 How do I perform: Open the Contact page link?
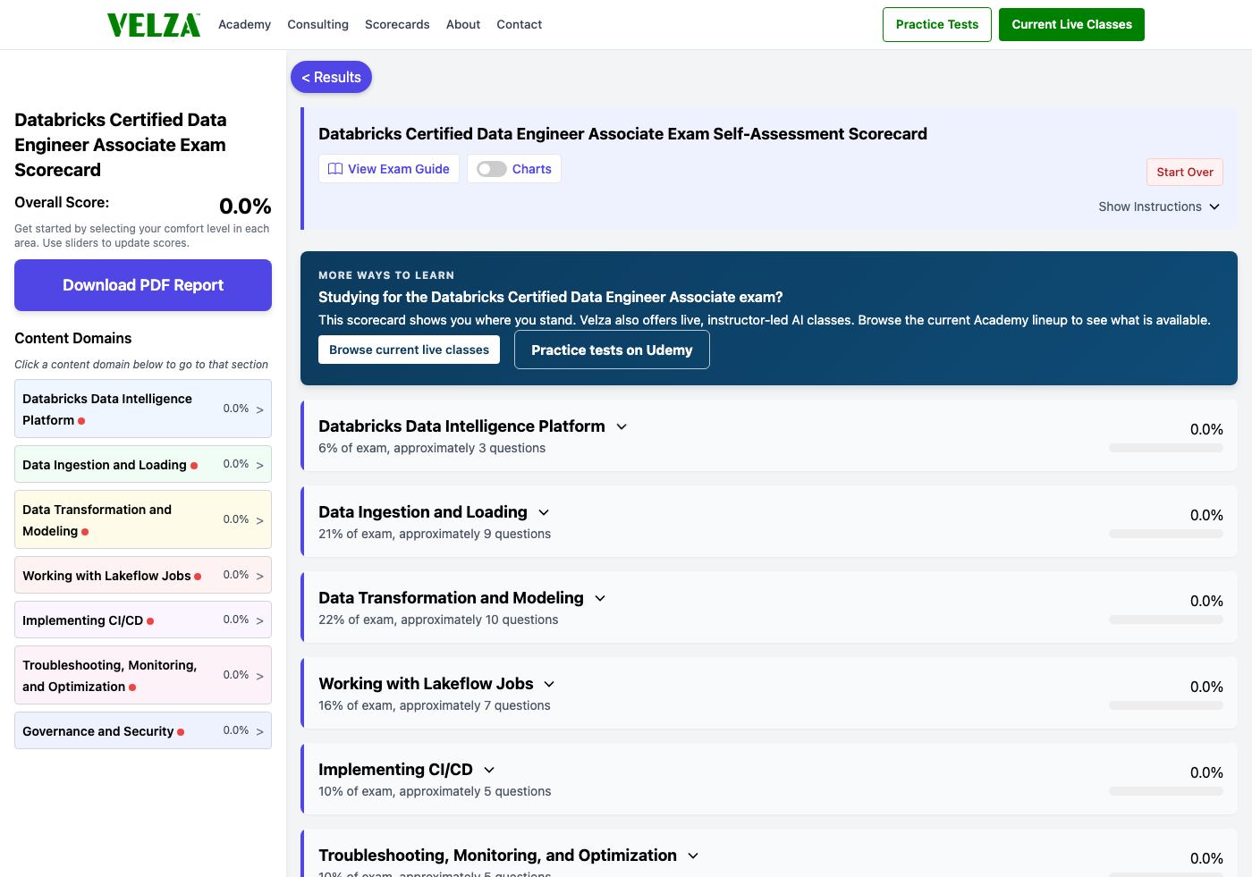click(x=520, y=24)
